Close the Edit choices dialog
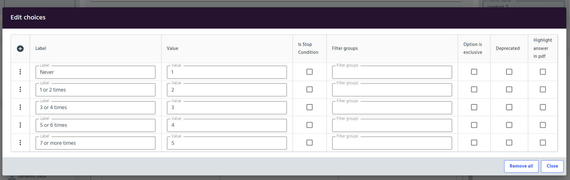Image resolution: width=570 pixels, height=180 pixels. click(552, 166)
